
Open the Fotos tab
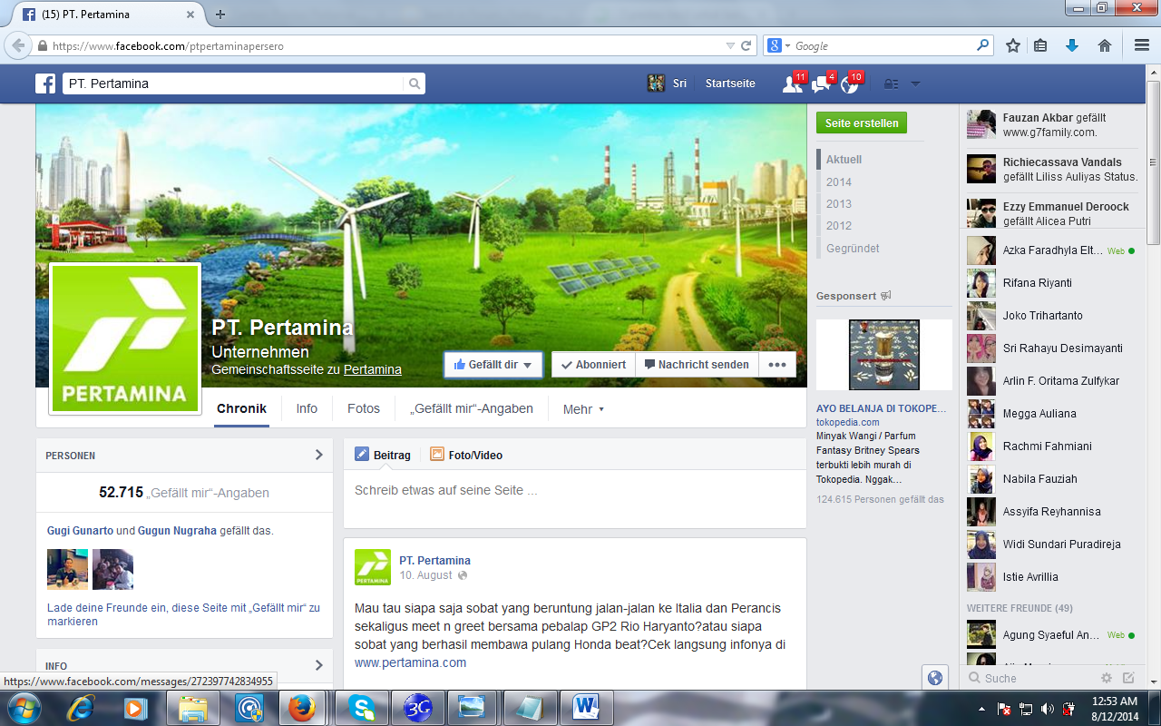[364, 409]
